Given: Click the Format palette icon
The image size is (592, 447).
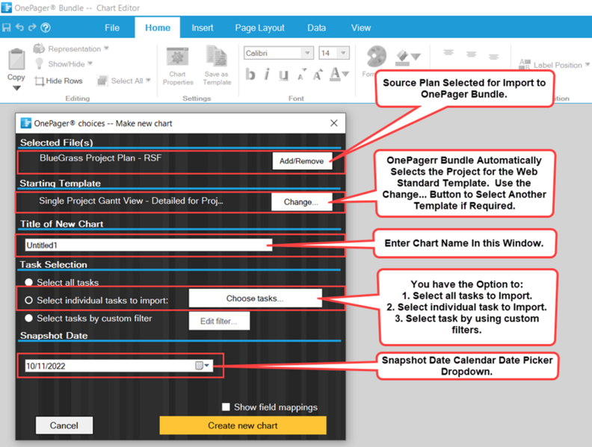Looking at the screenshot, I should (x=376, y=57).
